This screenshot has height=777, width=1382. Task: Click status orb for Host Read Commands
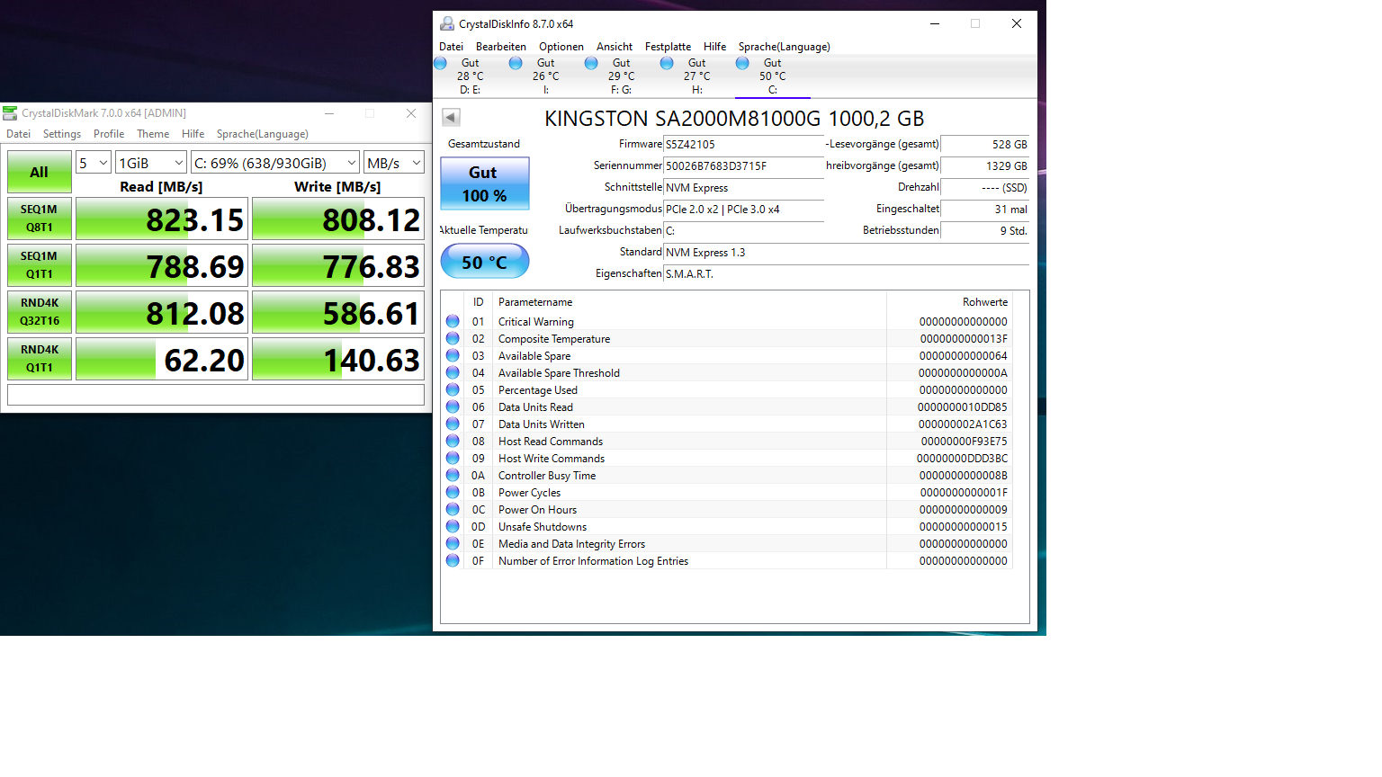coord(453,441)
